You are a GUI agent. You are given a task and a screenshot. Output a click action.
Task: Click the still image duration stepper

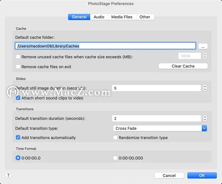tap(205, 88)
